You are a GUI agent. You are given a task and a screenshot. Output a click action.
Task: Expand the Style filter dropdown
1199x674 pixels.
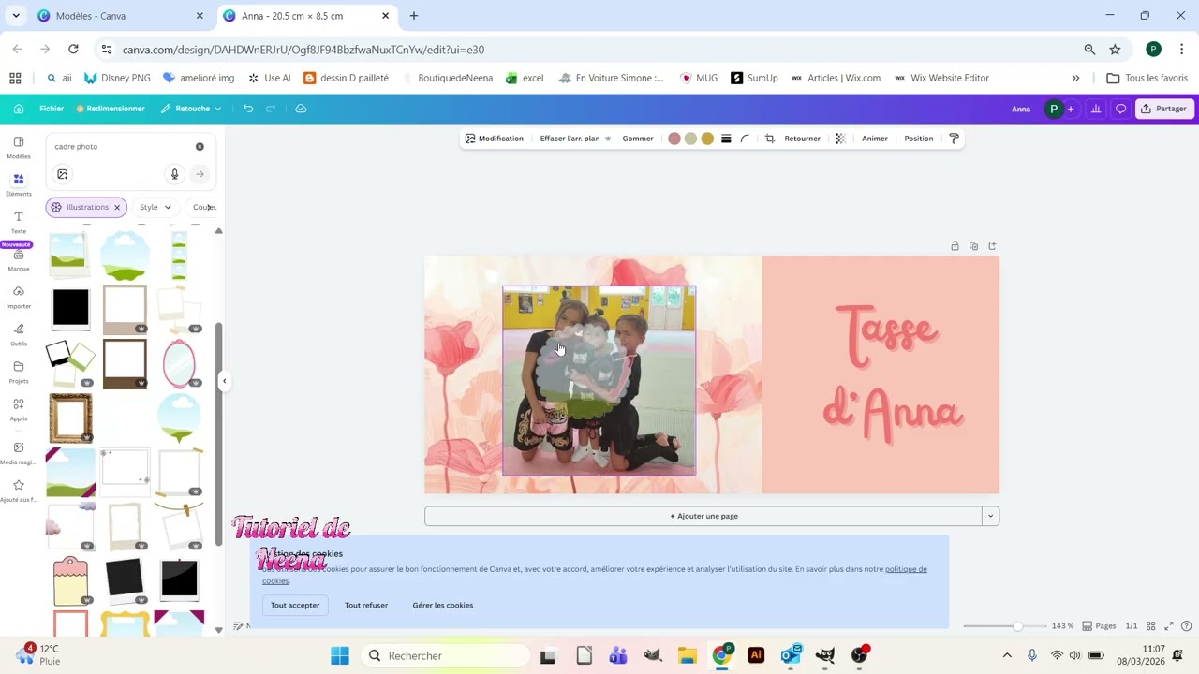(155, 207)
